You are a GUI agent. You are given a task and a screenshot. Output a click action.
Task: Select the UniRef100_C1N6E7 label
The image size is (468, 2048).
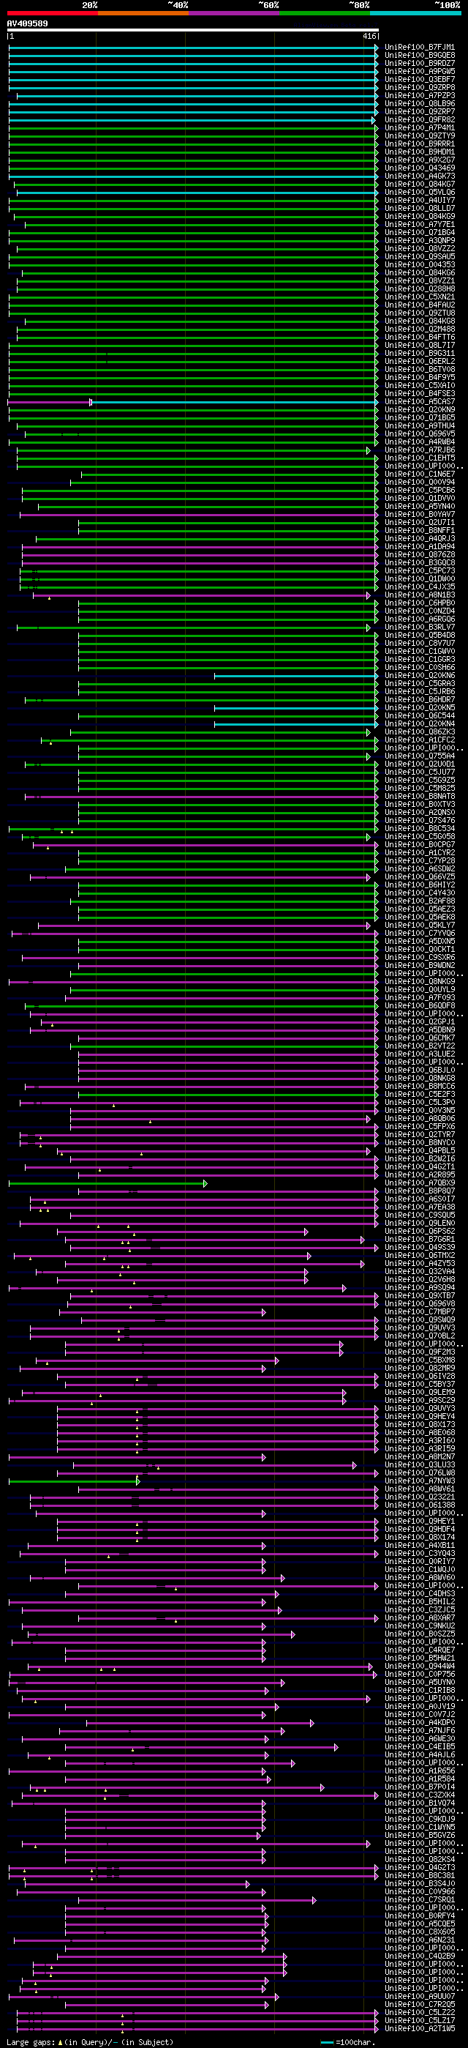click(x=420, y=474)
